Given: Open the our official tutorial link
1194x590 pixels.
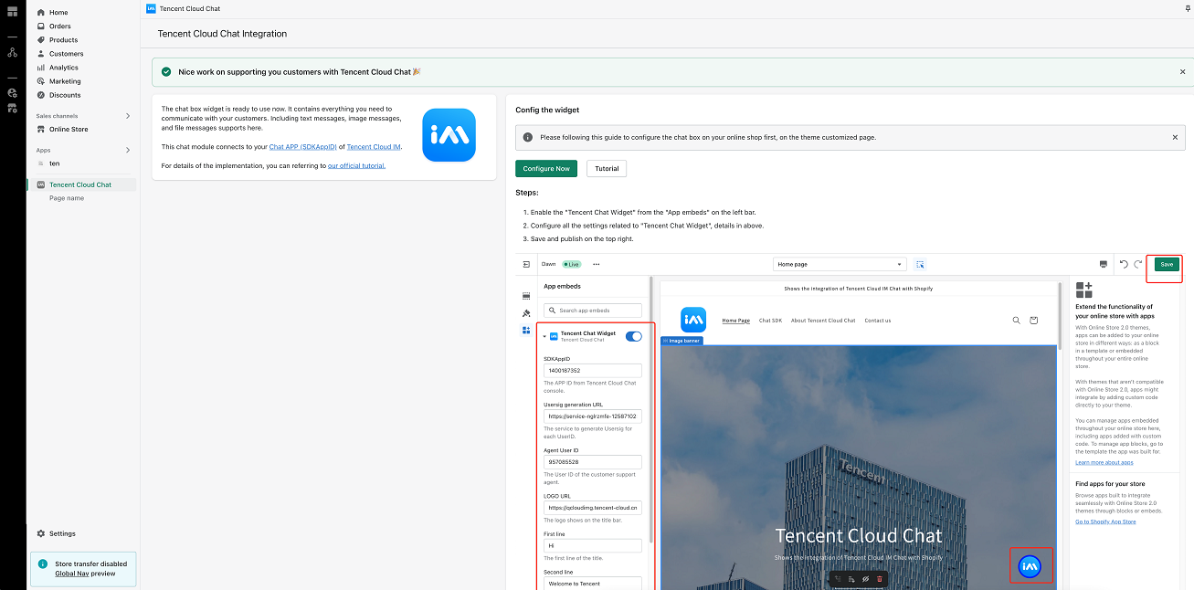Looking at the screenshot, I should pyautogui.click(x=357, y=166).
